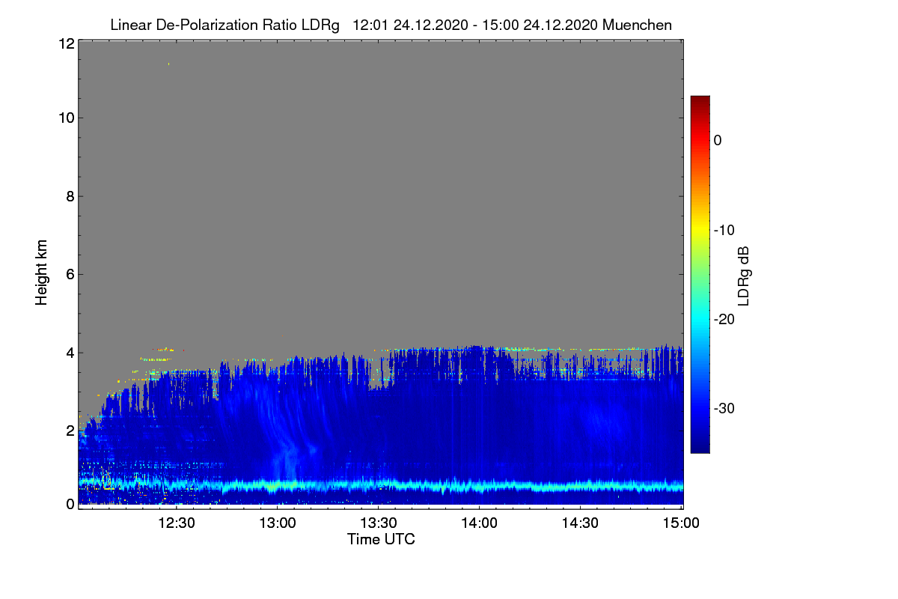Click the 12:30 time tick label
898x599 pixels.
[x=177, y=523]
